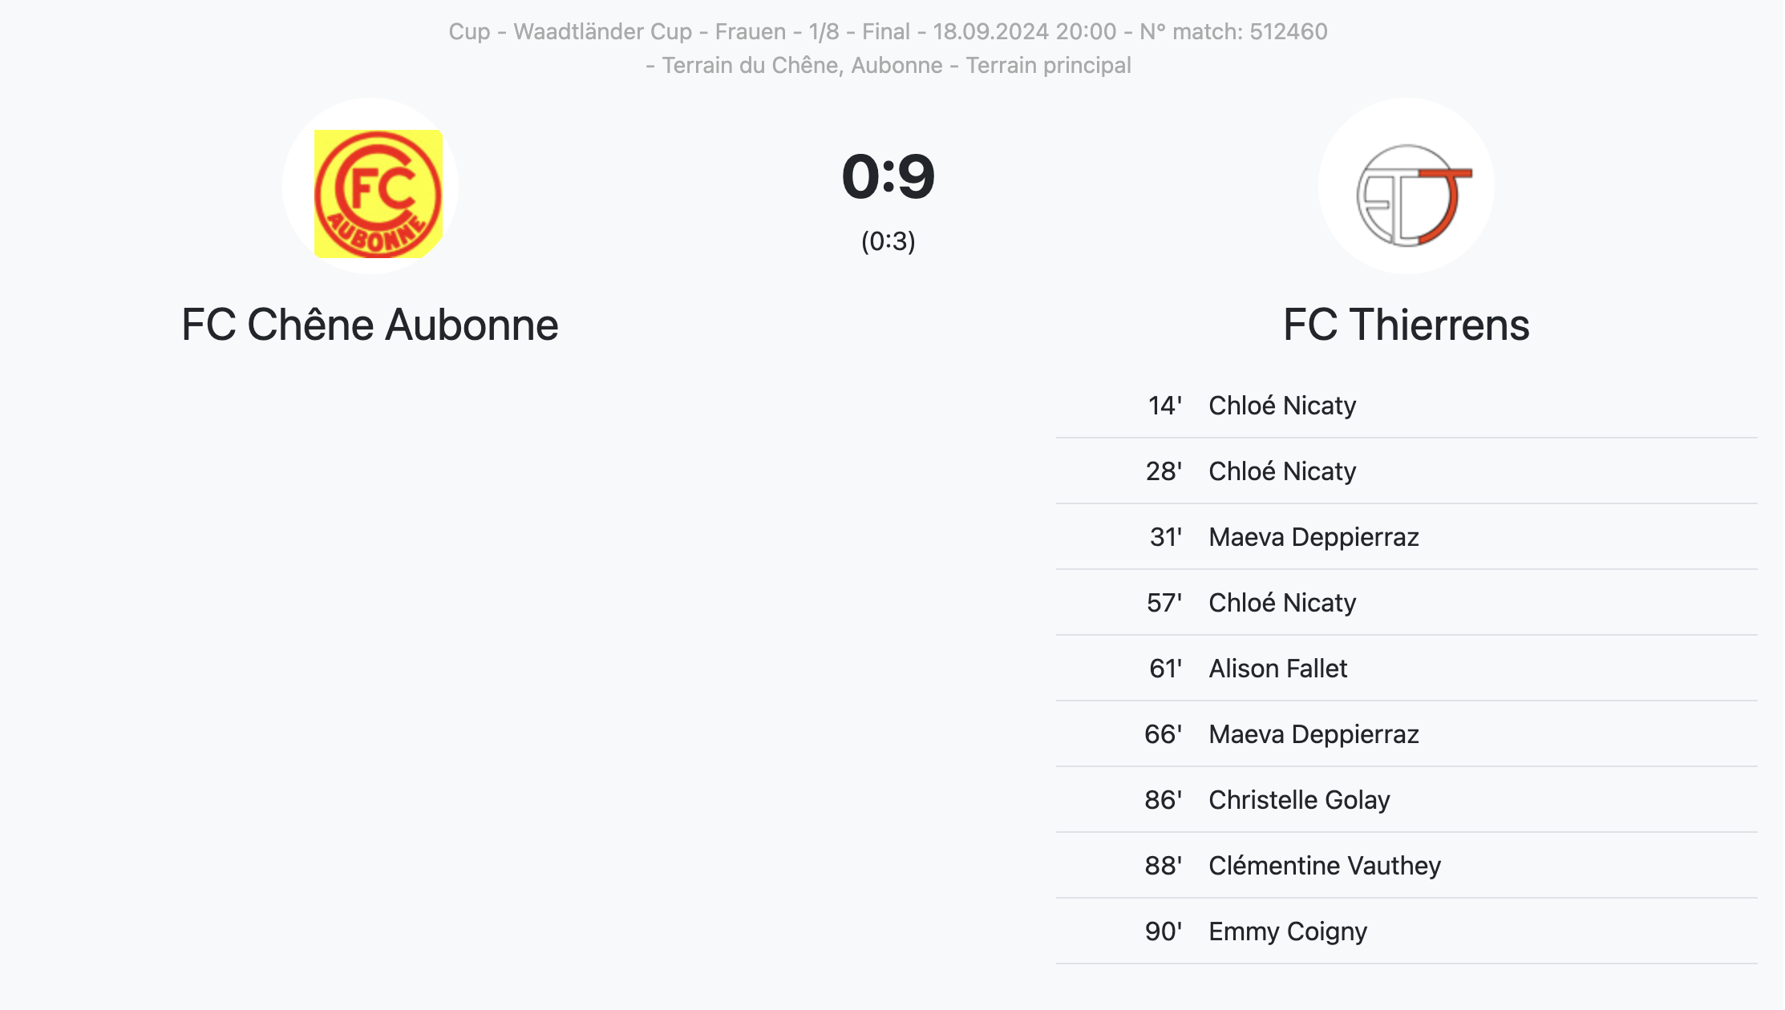Open the FC Chêne Aubonne team name
The width and height of the screenshot is (1785, 1010).
370,325
